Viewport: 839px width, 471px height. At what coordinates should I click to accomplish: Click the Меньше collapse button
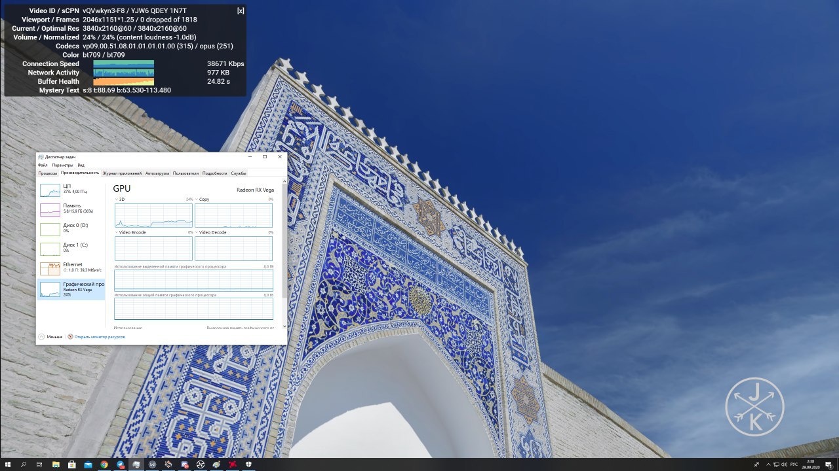tap(50, 337)
